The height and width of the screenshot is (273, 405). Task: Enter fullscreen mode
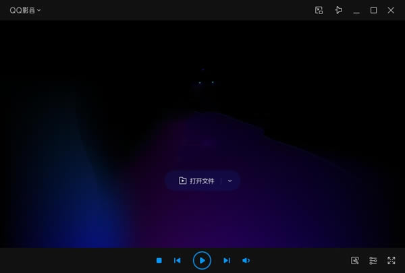point(391,261)
